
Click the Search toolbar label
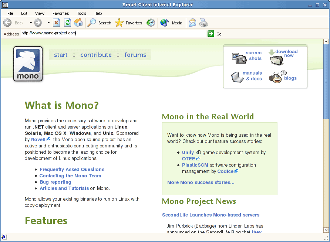pyautogui.click(x=105, y=23)
